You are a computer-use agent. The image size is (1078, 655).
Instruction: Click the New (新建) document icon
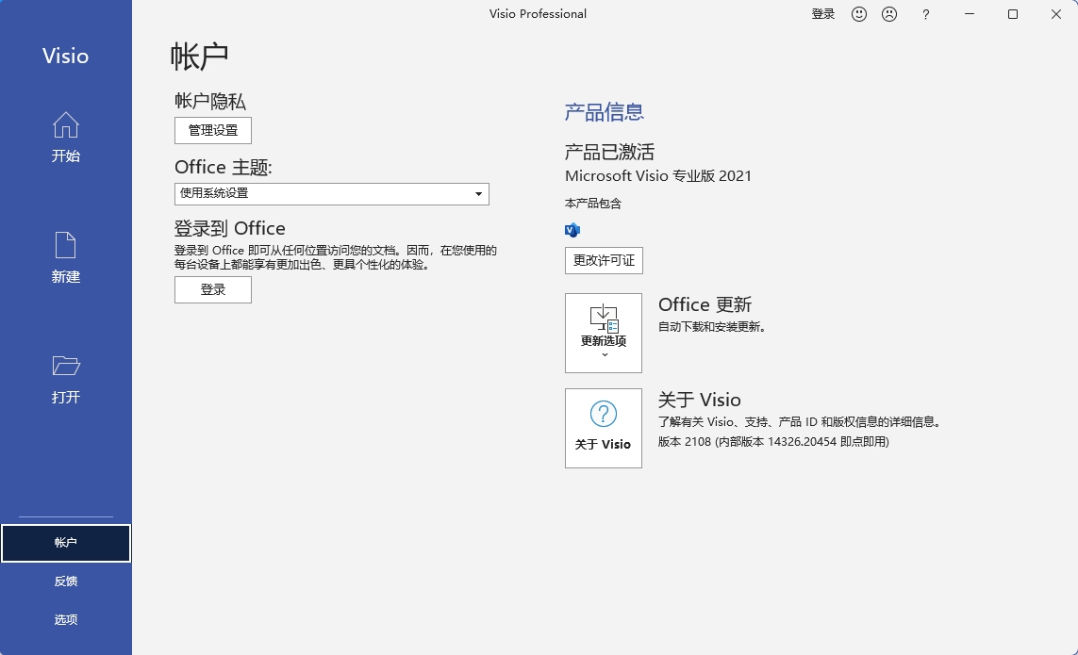[x=65, y=245]
